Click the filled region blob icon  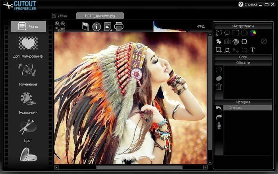click(219, 78)
